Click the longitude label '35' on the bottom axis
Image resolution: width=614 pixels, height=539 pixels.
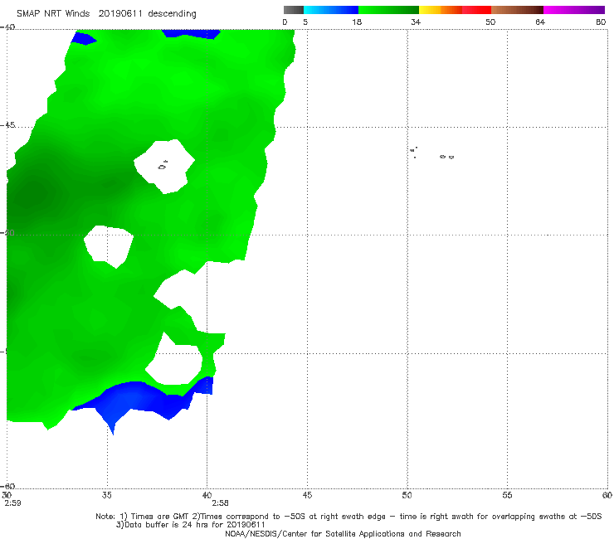coord(106,495)
